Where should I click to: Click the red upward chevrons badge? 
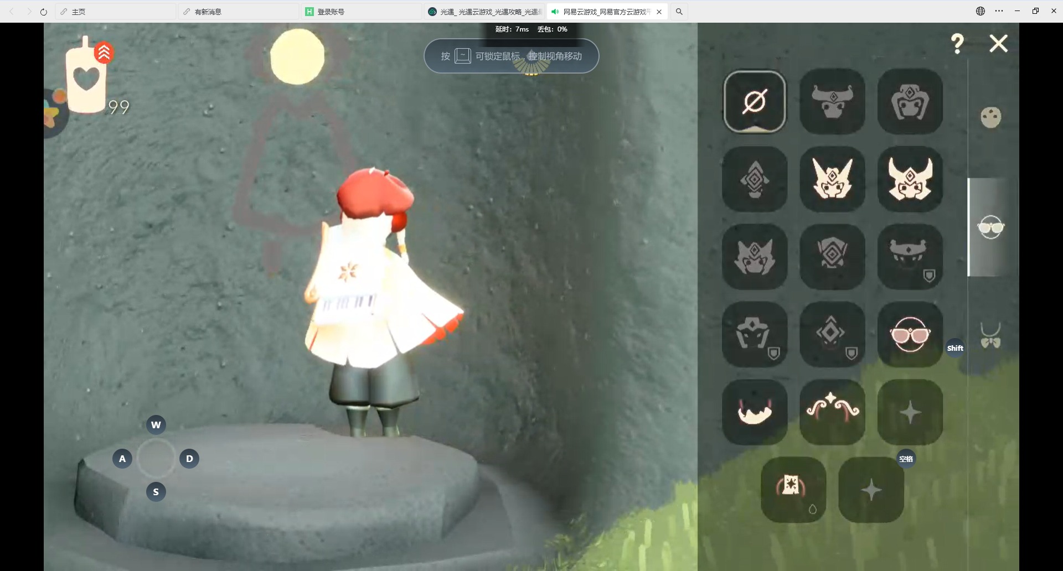click(x=104, y=53)
